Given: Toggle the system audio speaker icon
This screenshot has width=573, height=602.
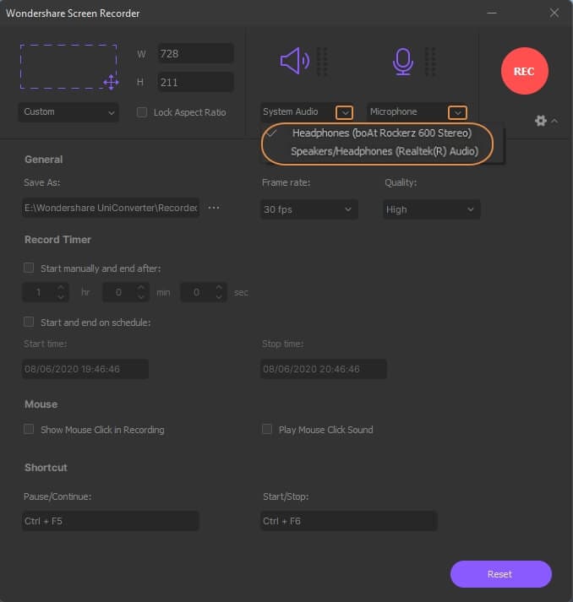Looking at the screenshot, I should coord(295,61).
